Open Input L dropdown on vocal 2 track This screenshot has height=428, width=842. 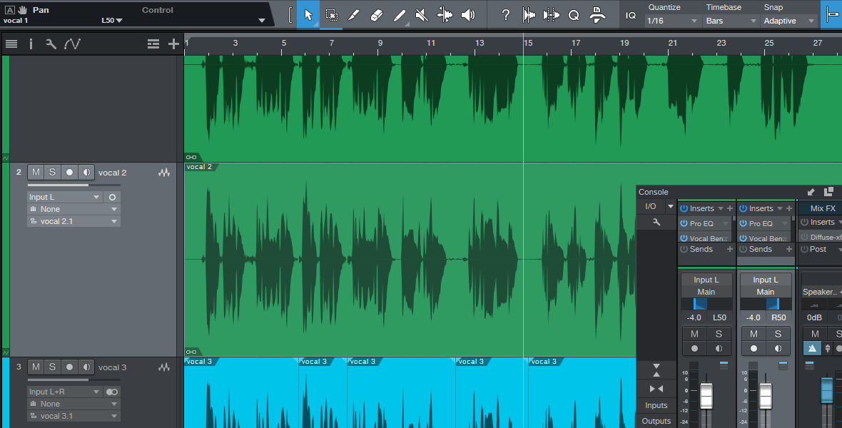point(64,197)
